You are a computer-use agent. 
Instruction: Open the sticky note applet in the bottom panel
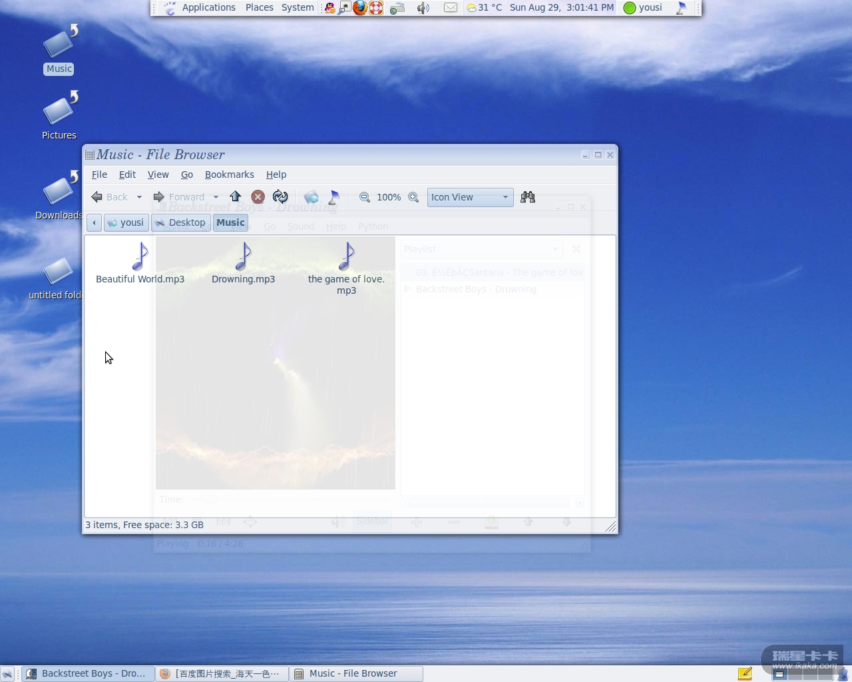(x=745, y=673)
